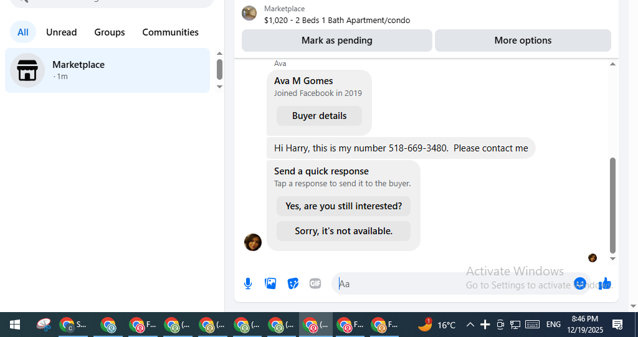
Task: Switch to the Unread tab
Action: (62, 32)
